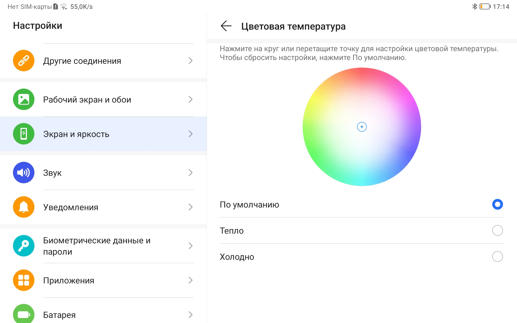517x323 pixels.
Task: Tap the SIM card missing icon
Action: pyautogui.click(x=55, y=6)
